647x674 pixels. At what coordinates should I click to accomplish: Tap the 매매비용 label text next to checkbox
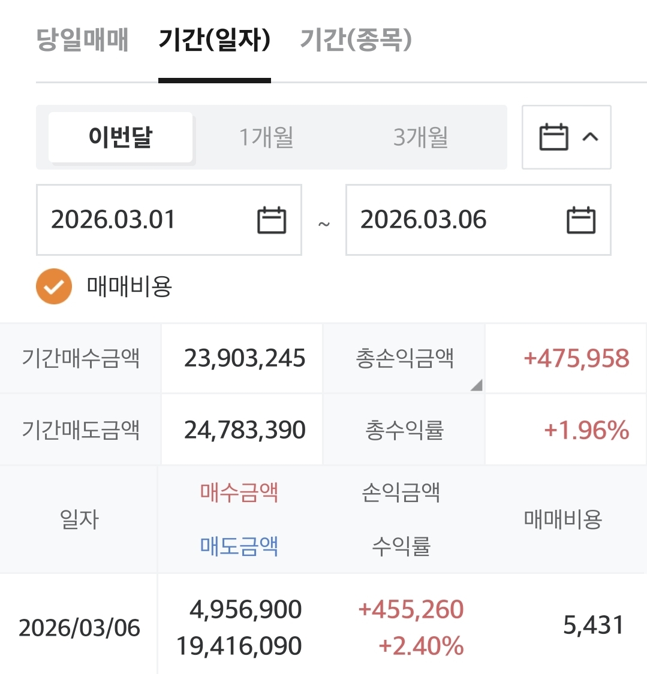(x=130, y=286)
